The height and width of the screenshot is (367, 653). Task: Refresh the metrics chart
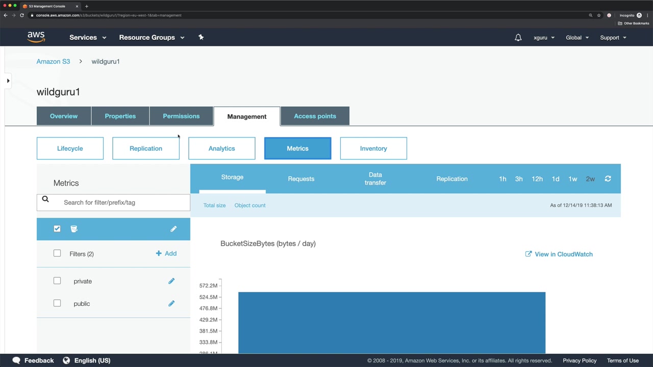[608, 179]
